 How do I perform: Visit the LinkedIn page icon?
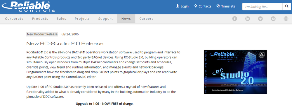pos(248,19)
